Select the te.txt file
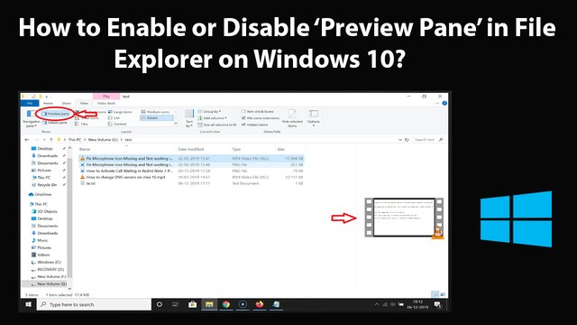This screenshot has width=577, height=325. (191, 183)
